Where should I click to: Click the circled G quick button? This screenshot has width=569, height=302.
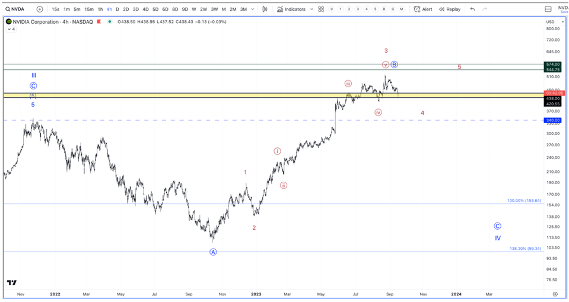pos(393,9)
